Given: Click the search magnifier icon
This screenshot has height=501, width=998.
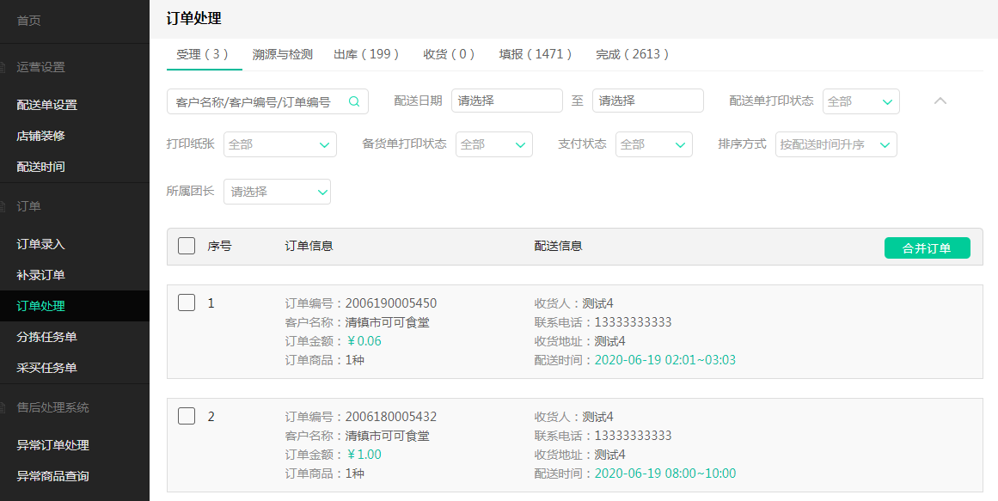Looking at the screenshot, I should click(x=353, y=101).
